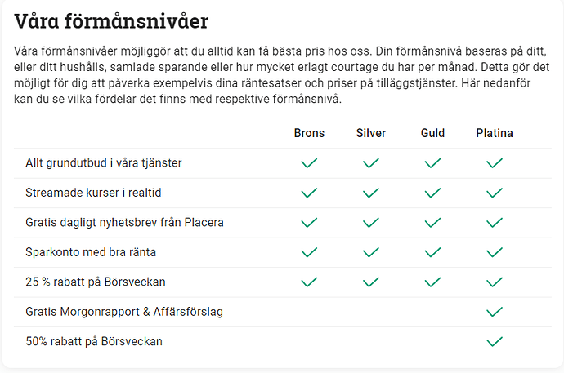This screenshot has height=373, width=564.
Task: Click Platina checkmark for Allt grundutbud row
Action: tap(495, 163)
